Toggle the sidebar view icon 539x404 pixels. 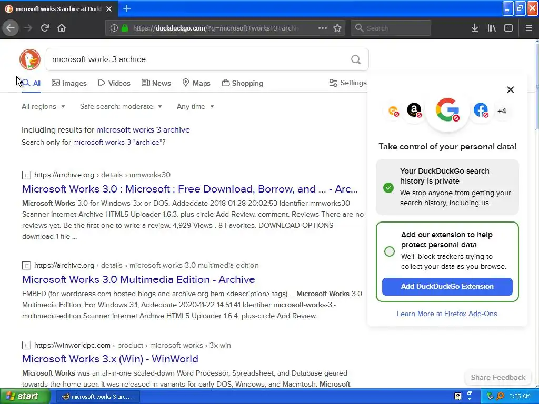508,28
